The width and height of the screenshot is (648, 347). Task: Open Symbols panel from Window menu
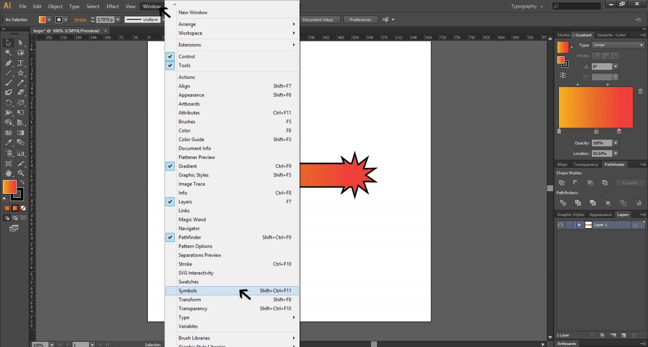(232, 291)
